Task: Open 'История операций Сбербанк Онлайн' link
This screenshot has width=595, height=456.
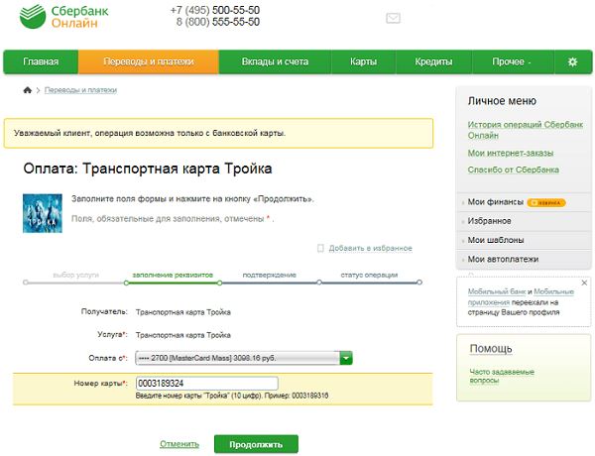Action: click(x=526, y=130)
